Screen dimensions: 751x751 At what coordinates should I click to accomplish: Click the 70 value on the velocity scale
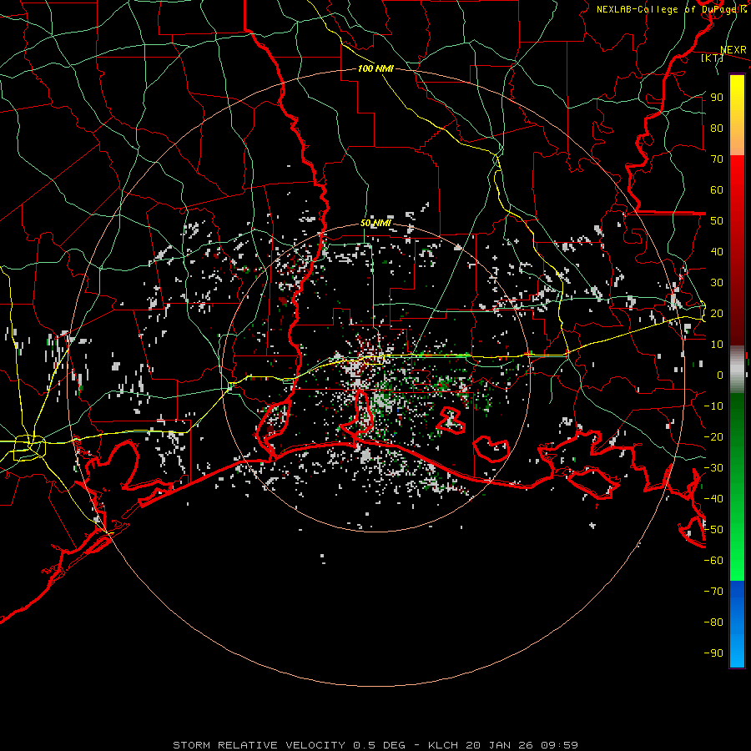tap(717, 159)
